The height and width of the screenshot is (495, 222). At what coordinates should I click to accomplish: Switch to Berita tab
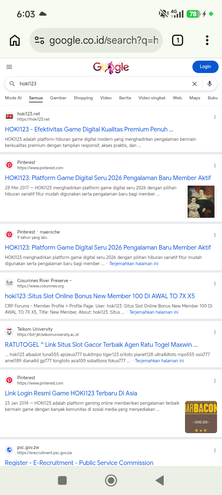125,98
